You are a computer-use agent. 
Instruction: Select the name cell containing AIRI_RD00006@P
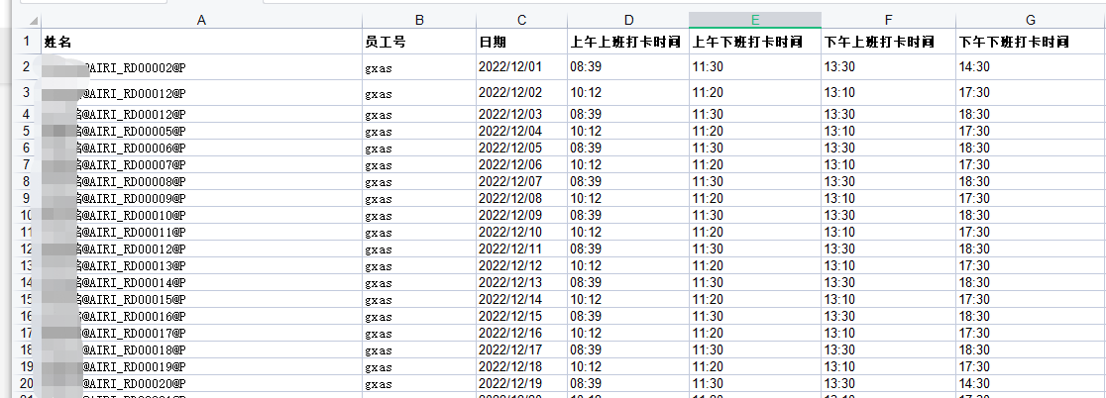tap(202, 148)
